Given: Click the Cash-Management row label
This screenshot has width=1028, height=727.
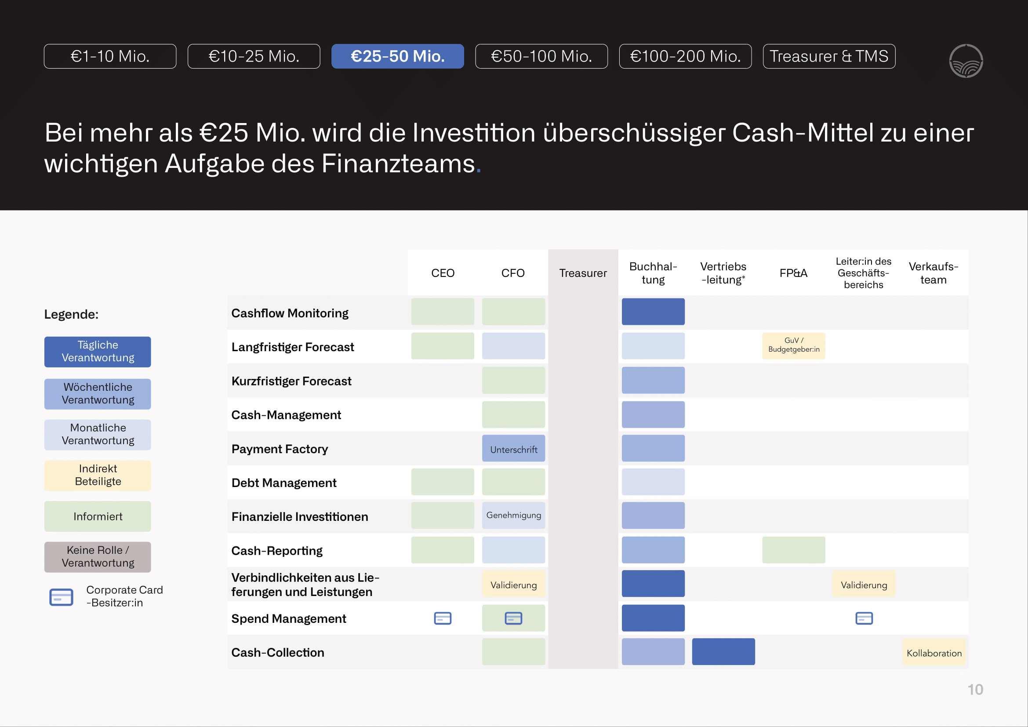Looking at the screenshot, I should (x=286, y=415).
